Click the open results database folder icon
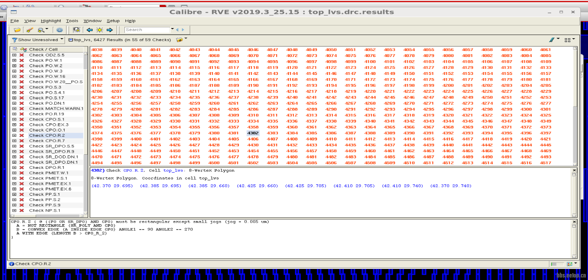 tap(17, 30)
